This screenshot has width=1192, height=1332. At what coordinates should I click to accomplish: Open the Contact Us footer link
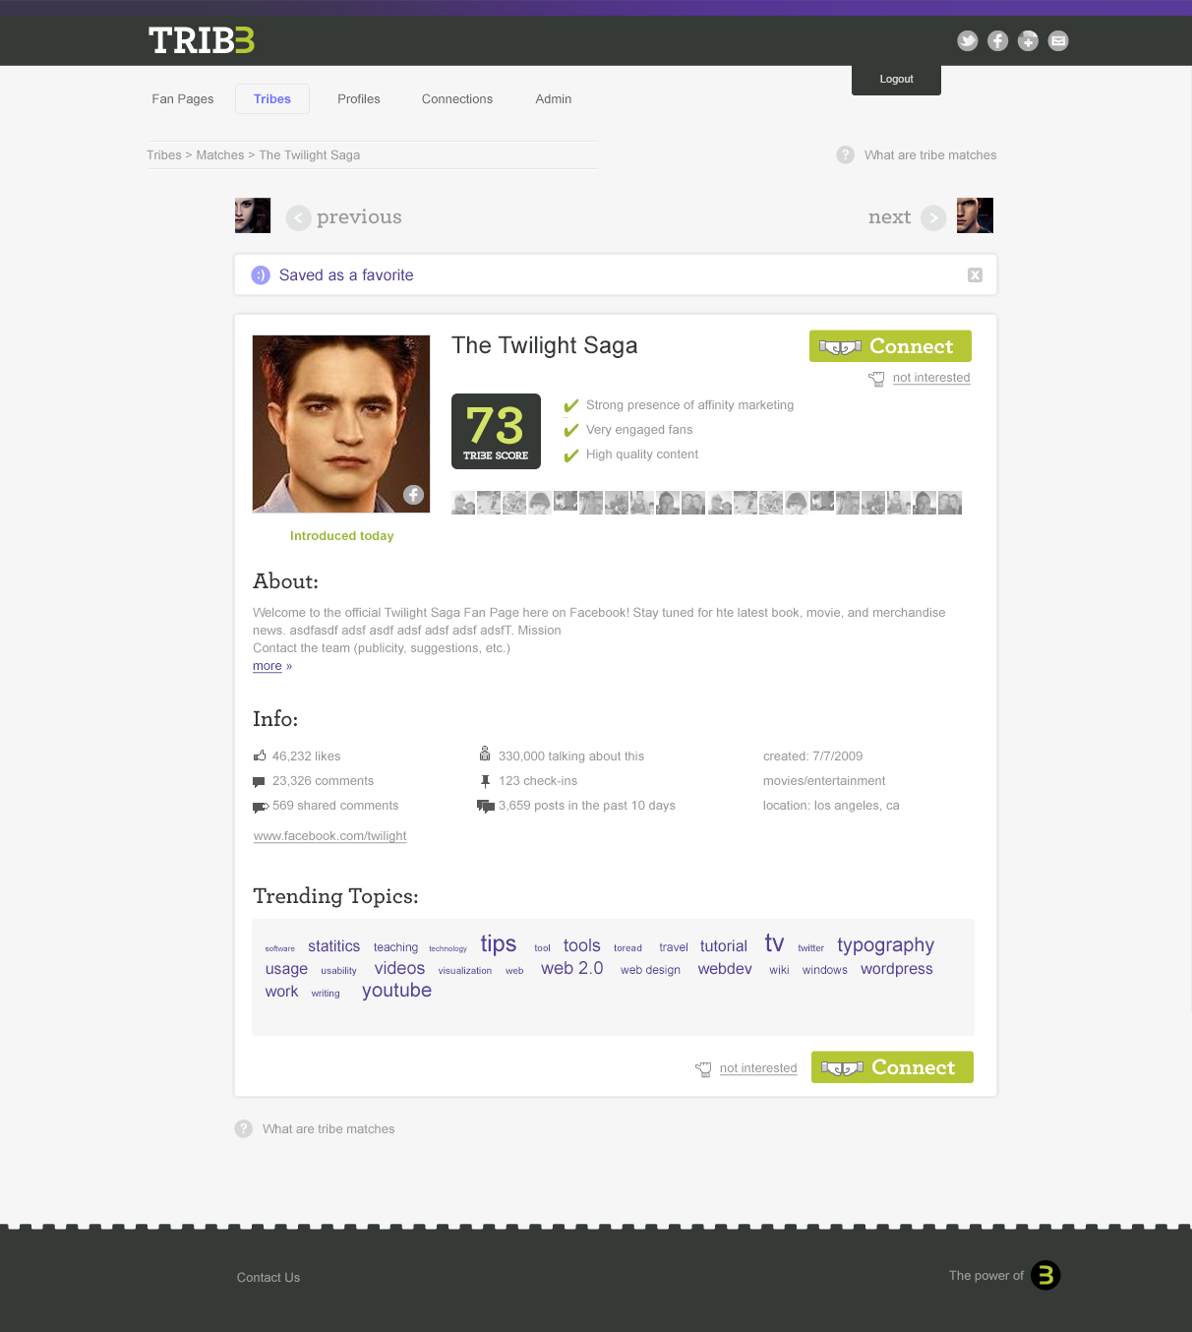(268, 1277)
